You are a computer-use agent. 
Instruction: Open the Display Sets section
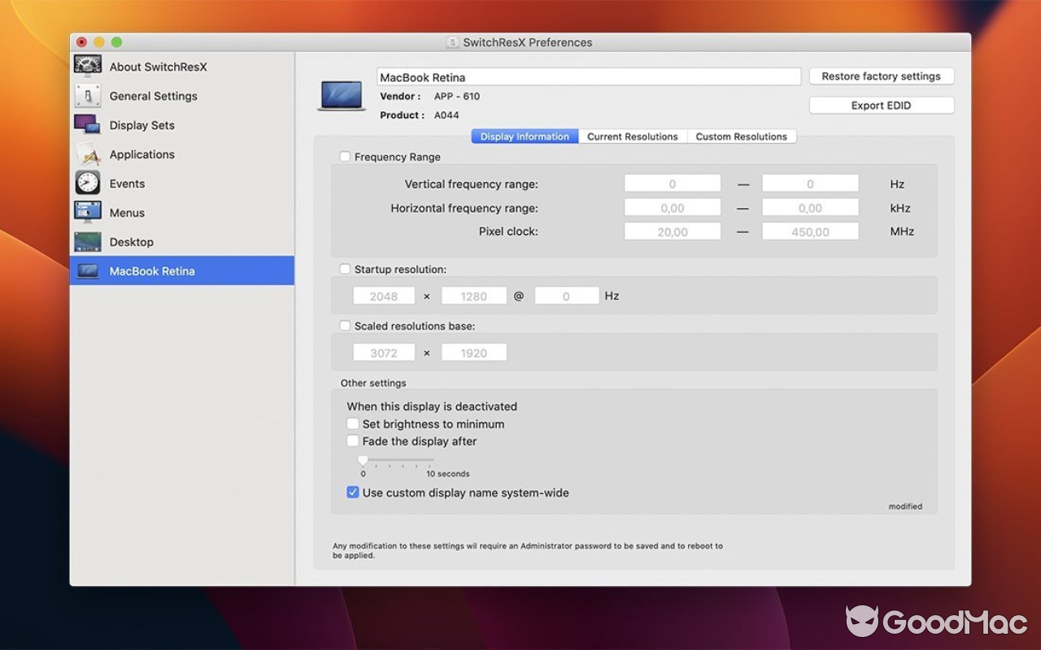88,125
